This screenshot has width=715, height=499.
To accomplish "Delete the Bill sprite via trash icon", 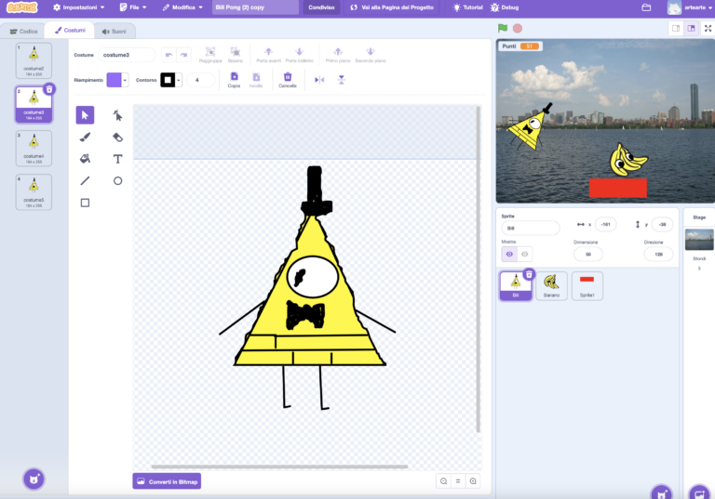I will click(529, 274).
